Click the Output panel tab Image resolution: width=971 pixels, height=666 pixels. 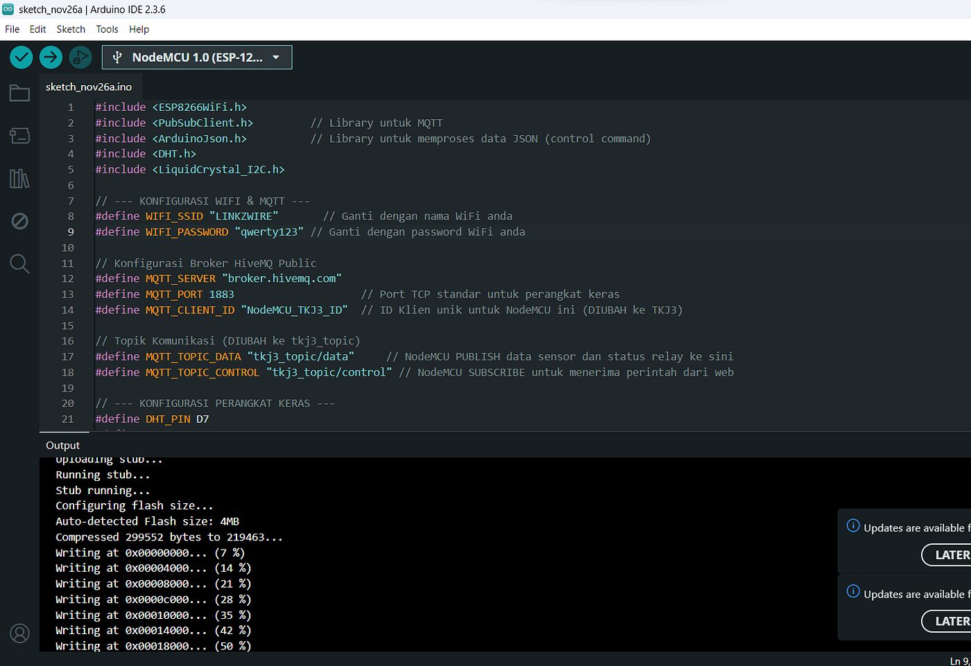[x=62, y=445]
